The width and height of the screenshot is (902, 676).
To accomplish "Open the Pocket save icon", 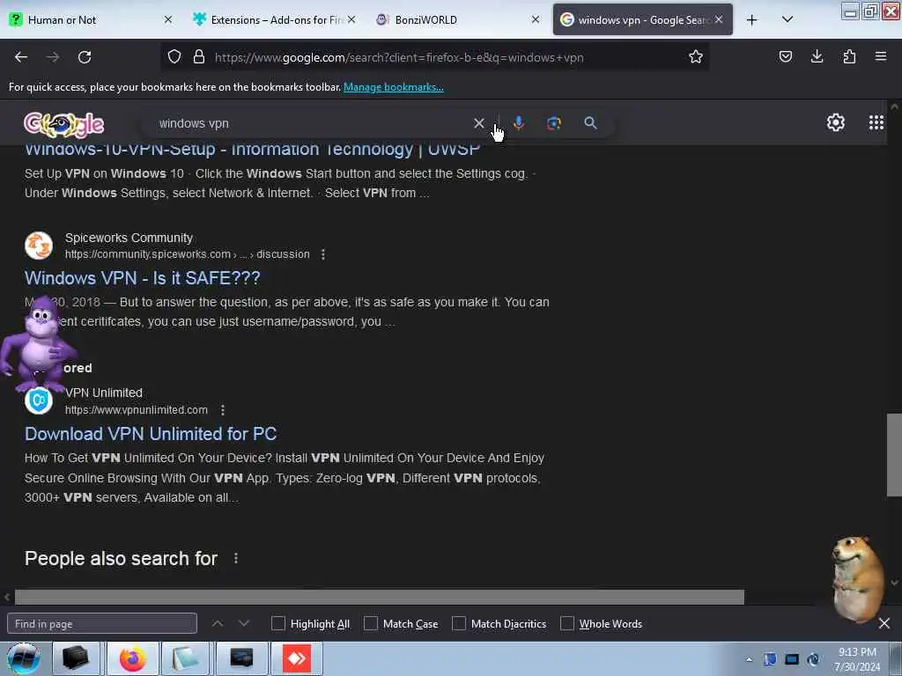I will 785,57.
